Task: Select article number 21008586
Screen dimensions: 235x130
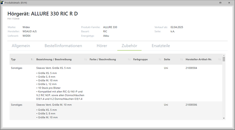Action: pos(191,105)
